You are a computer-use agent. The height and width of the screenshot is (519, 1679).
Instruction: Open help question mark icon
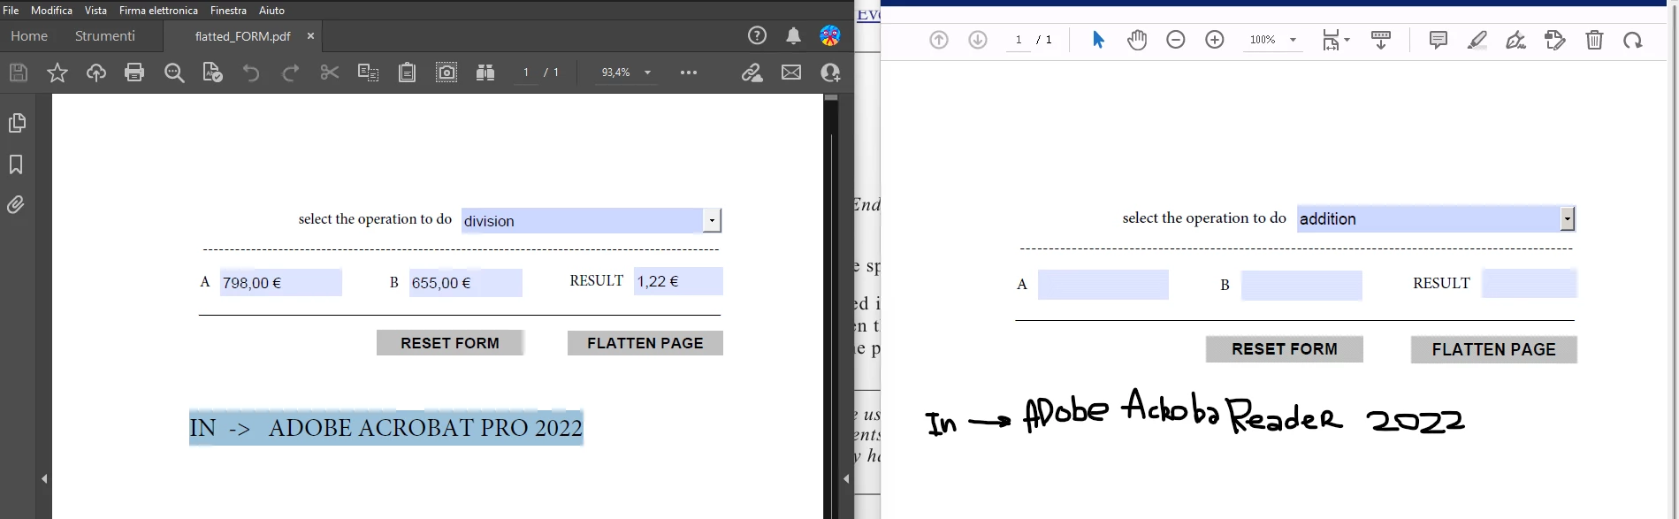click(x=757, y=35)
